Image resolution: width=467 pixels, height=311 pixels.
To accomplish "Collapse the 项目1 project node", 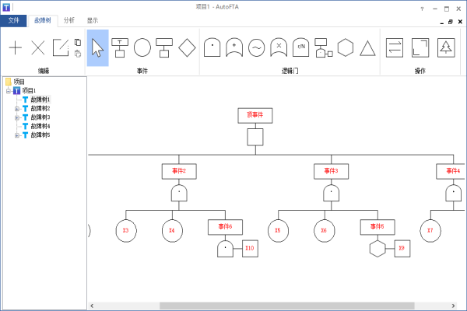I will (9, 91).
